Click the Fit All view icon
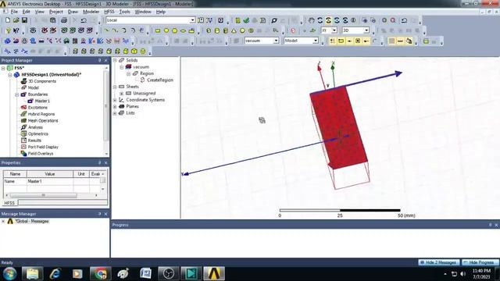The height and width of the screenshot is (281, 500). [384, 20]
